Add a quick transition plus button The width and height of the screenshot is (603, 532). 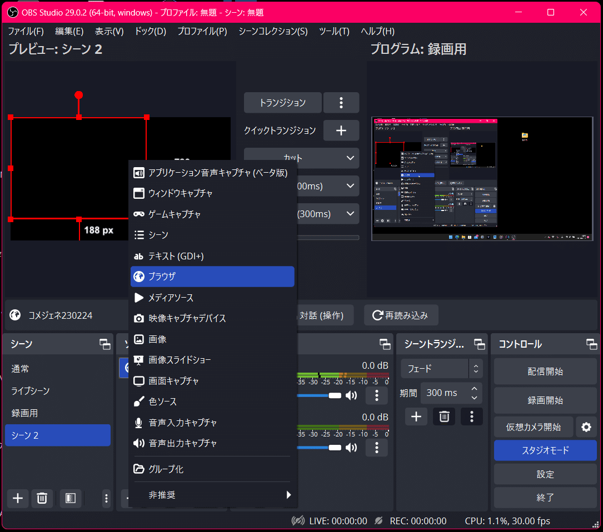(341, 131)
